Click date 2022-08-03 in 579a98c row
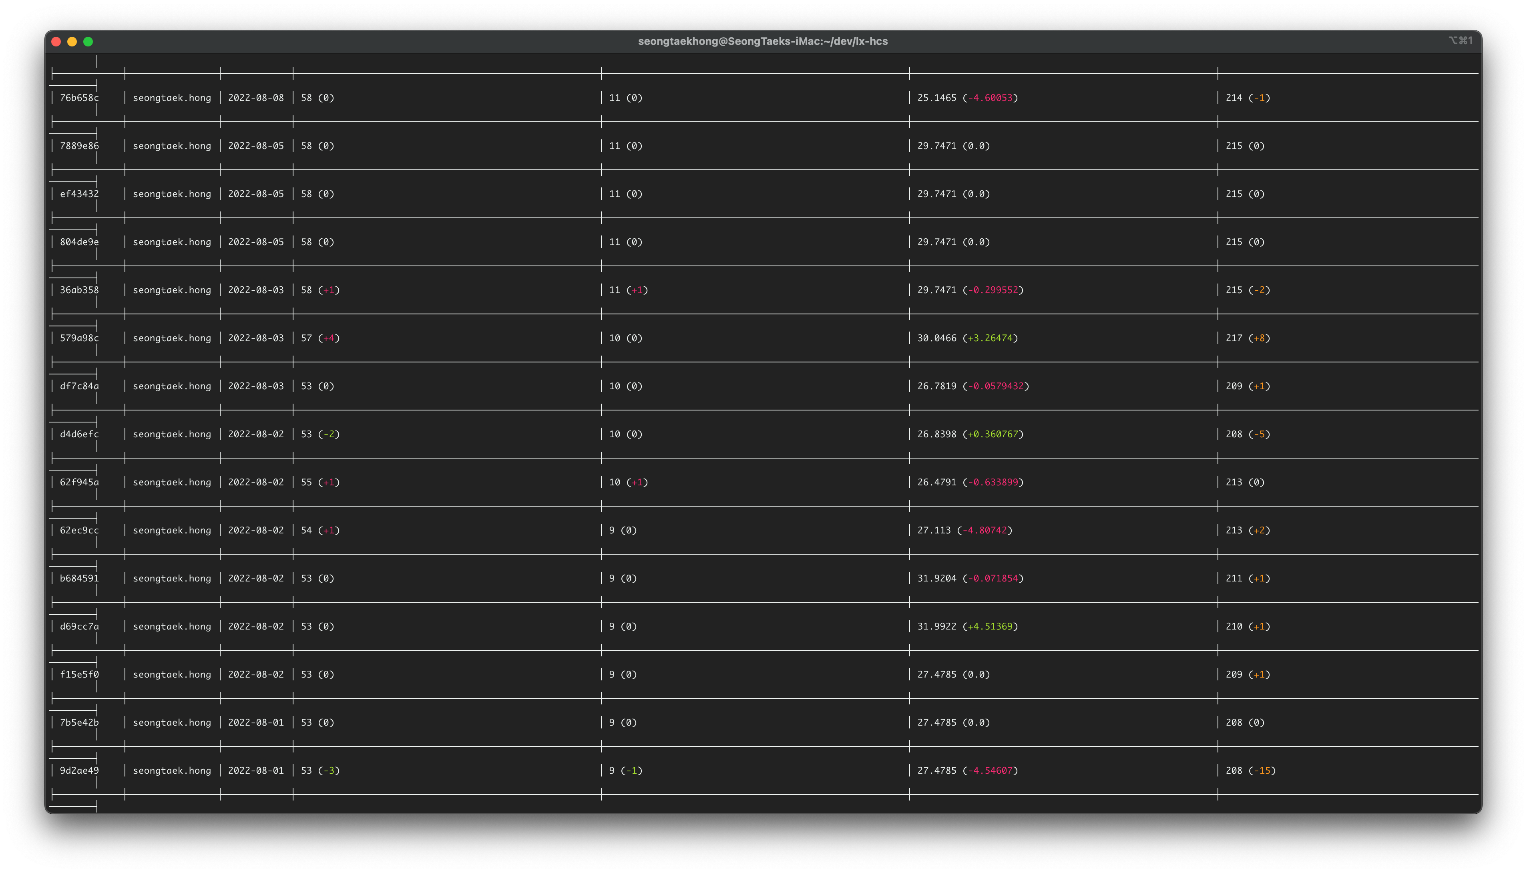 coord(256,338)
